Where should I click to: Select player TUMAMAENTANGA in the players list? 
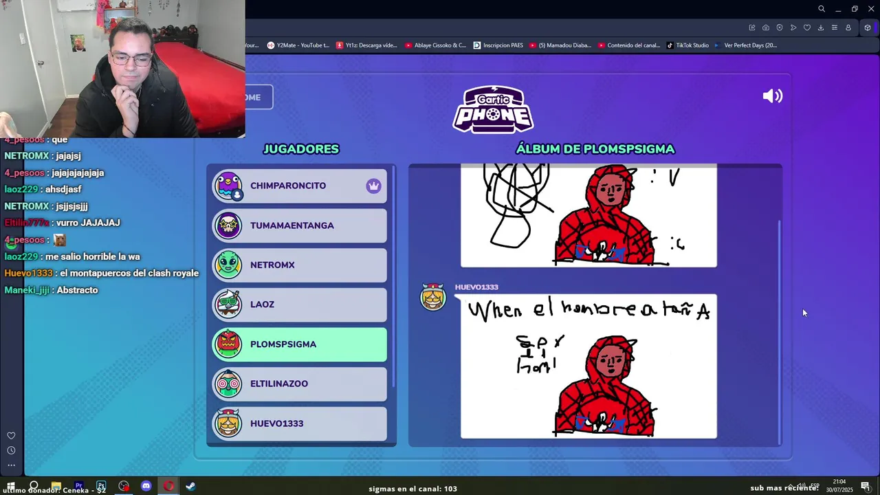[299, 225]
